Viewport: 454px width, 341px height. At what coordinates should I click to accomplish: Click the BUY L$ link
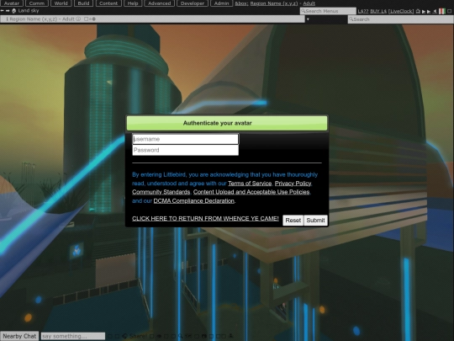[x=378, y=11]
